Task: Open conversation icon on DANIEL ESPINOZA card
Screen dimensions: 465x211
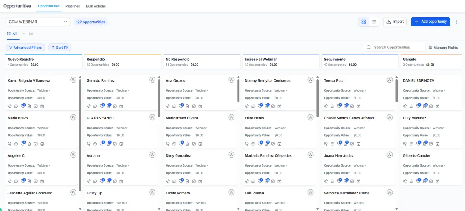Action: [x=411, y=106]
